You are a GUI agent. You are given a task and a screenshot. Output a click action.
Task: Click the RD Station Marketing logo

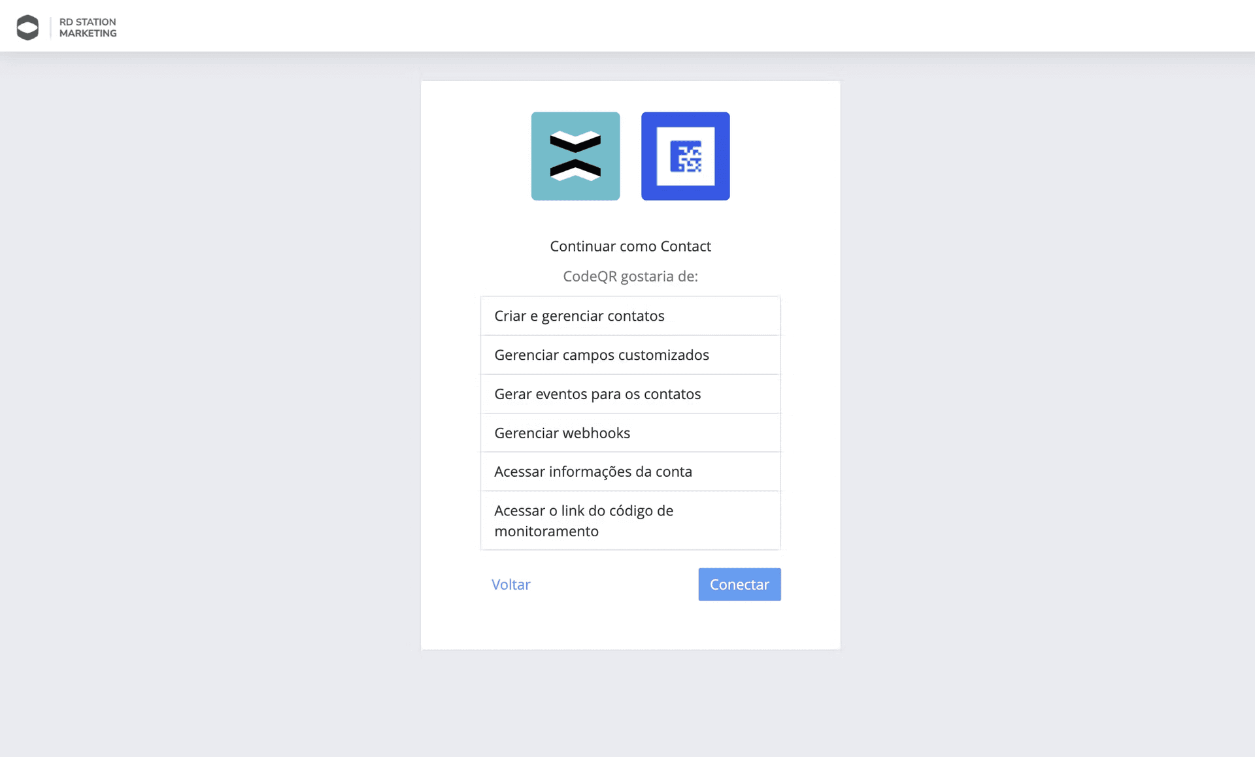[65, 26]
